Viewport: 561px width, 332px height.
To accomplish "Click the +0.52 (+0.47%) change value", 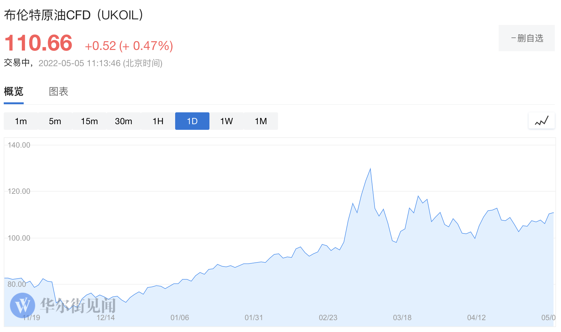I will coord(129,46).
